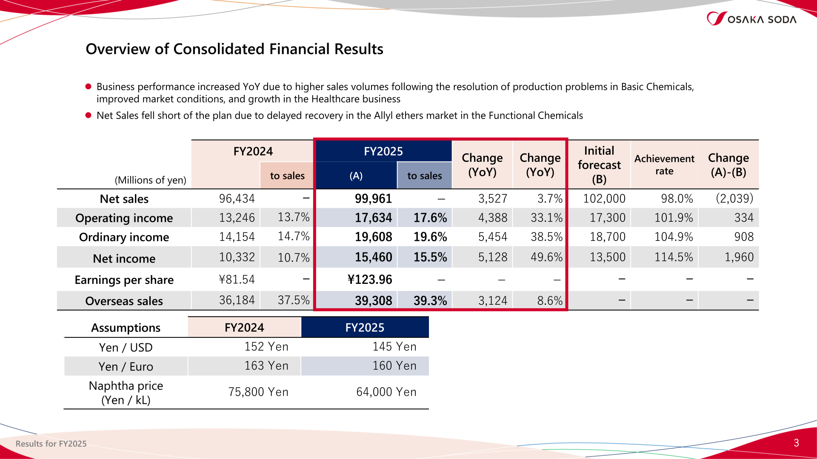
Task: Click achievement rate 98.0%
Action: point(677,198)
